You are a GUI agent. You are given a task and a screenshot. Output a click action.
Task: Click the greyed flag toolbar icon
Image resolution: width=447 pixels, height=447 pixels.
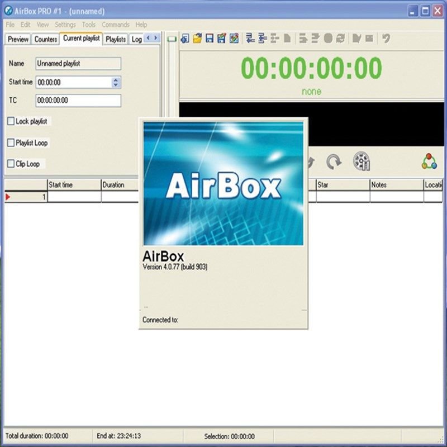coord(356,38)
